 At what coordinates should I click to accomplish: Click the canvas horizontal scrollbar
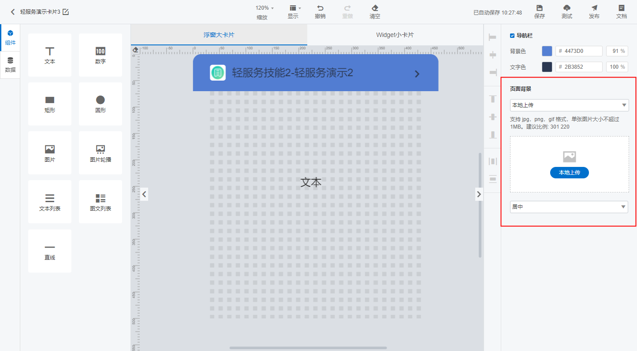(x=308, y=348)
